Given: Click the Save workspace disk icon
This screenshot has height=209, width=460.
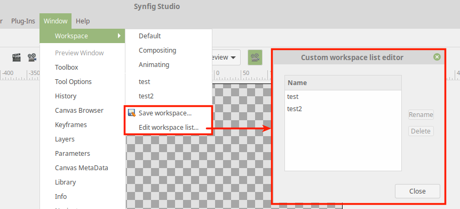Looking at the screenshot, I should [132, 113].
